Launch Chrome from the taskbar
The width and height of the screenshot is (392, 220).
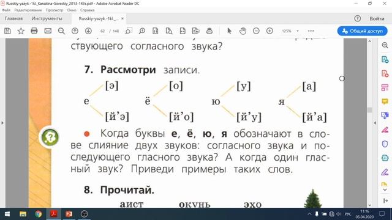38,214
